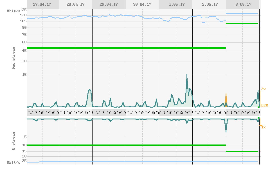Click the orange BER label

click(264, 105)
